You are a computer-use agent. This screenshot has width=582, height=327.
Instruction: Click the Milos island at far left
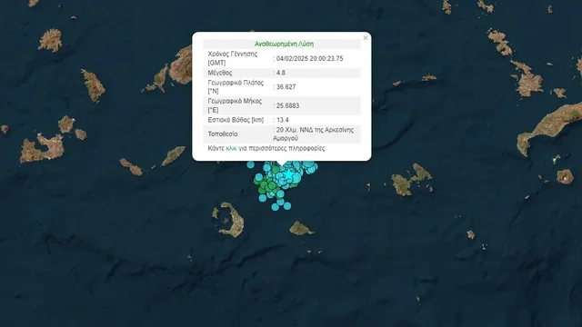(42, 147)
